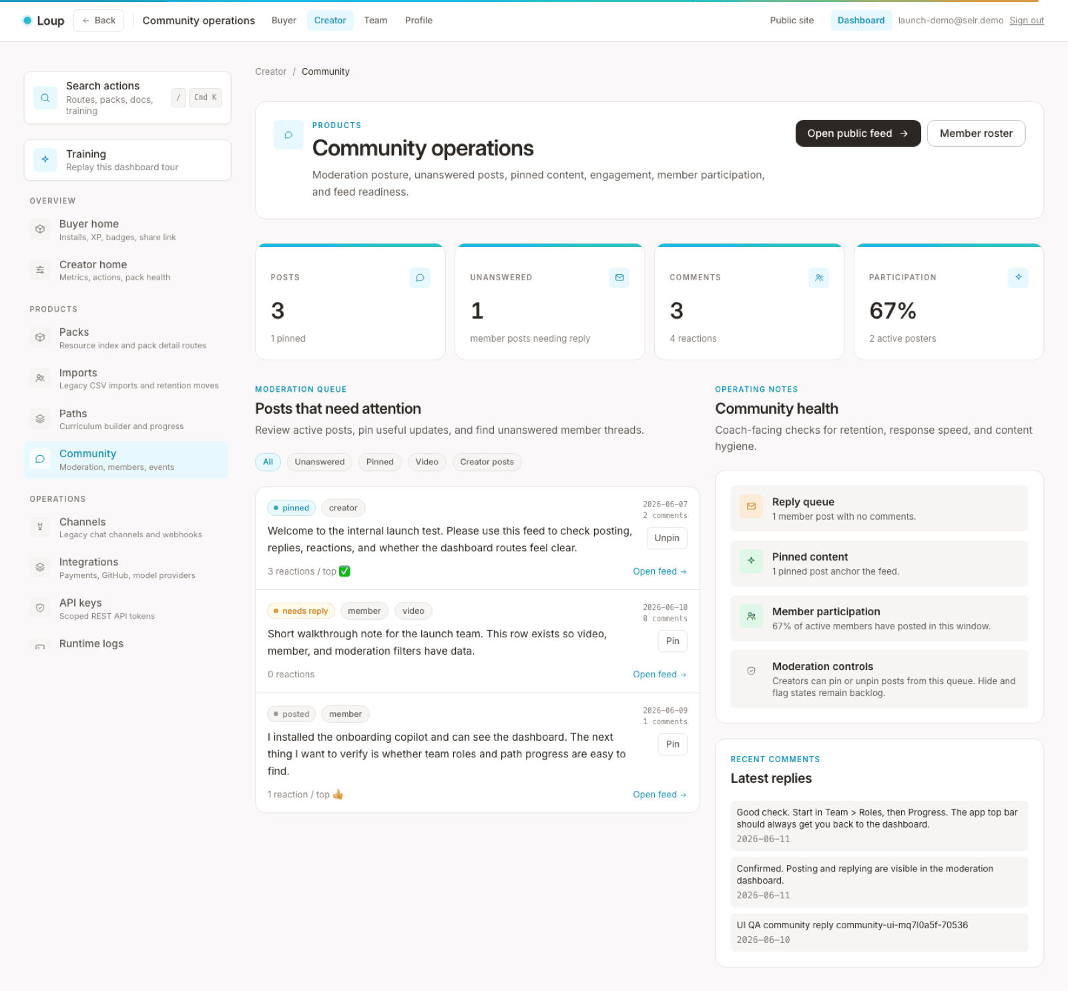This screenshot has width=1068, height=991.
Task: Click the Buyer home cube icon
Action: (40, 230)
